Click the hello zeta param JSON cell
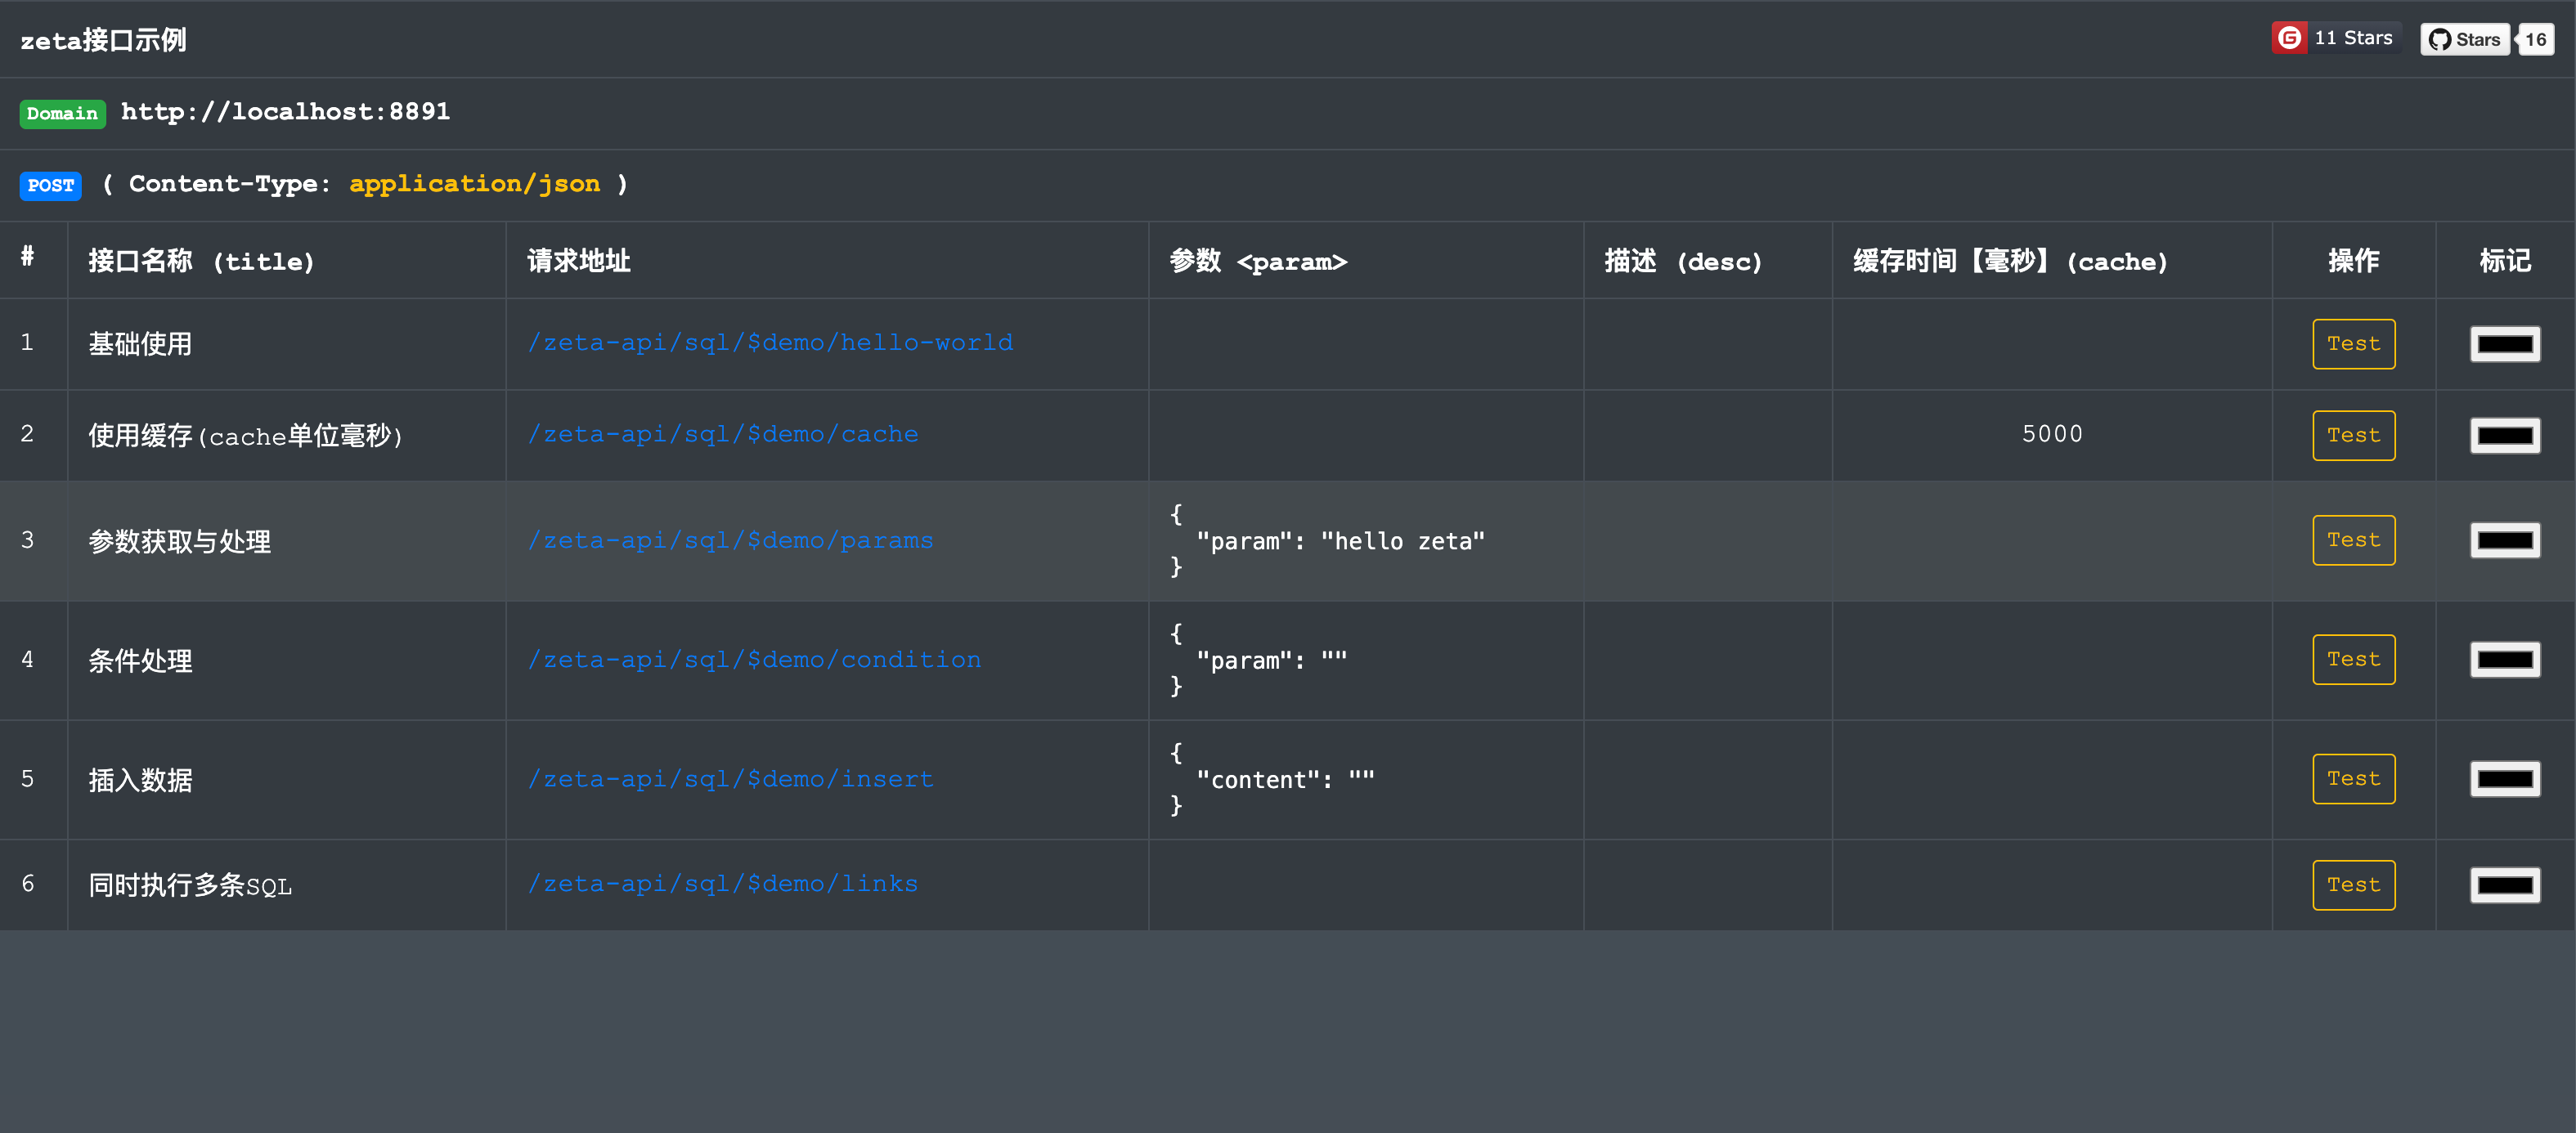The image size is (2576, 1133). 1340,541
